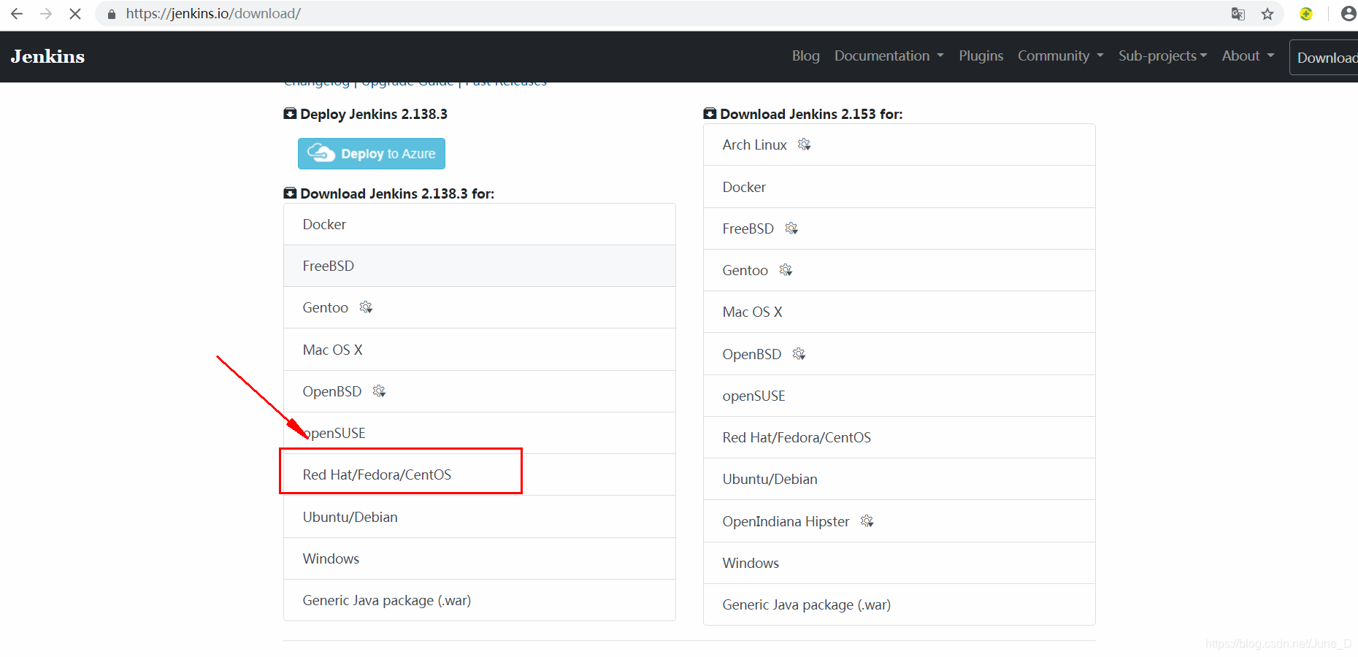Select Generic Java package (.war) for 2.138.3
1358x657 pixels.
(x=480, y=600)
